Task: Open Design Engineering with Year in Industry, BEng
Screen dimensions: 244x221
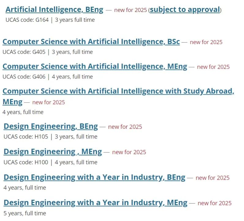Action: coord(95,177)
